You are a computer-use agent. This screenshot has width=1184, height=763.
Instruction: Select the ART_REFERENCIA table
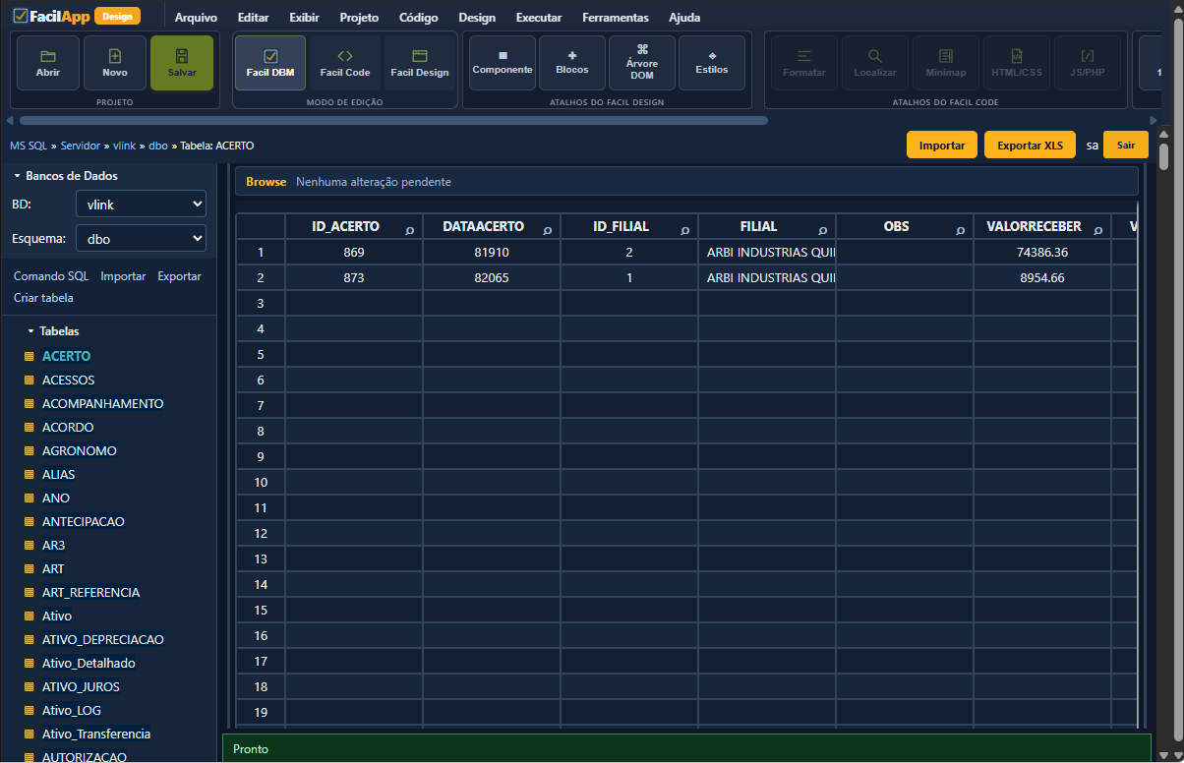(x=91, y=593)
